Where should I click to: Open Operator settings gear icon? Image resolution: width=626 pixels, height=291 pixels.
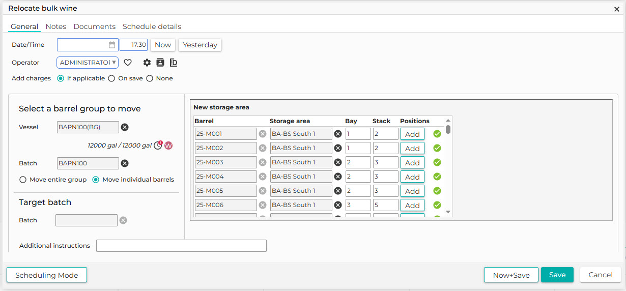click(x=147, y=63)
